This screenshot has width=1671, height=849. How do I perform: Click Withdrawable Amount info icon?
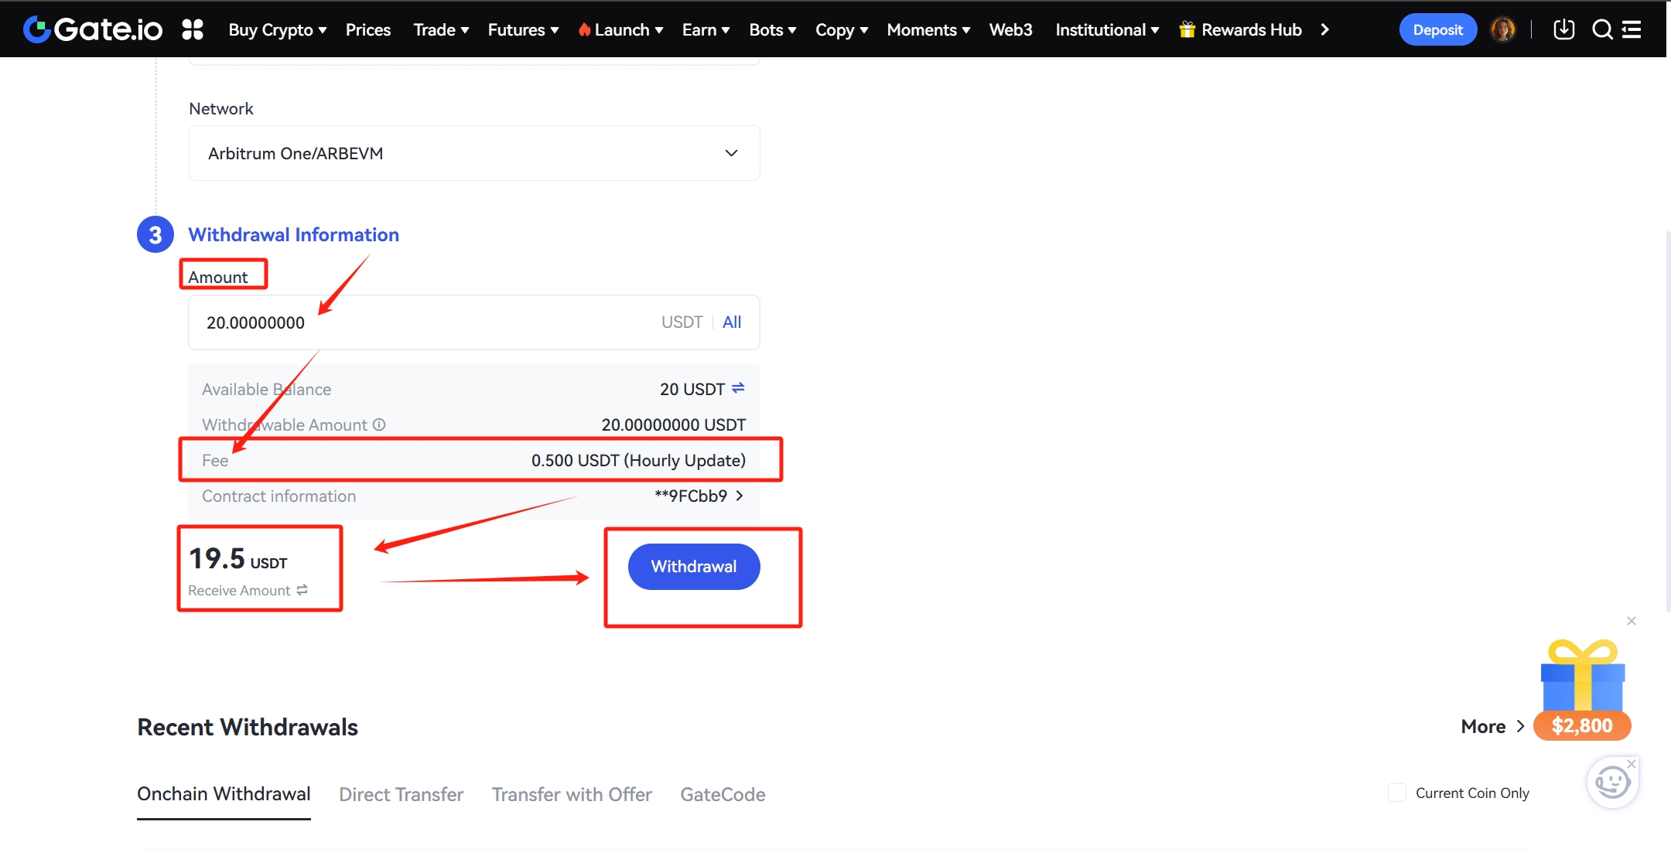[379, 424]
